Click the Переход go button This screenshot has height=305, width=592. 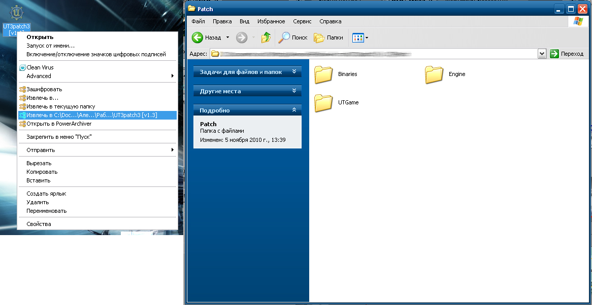click(x=567, y=54)
